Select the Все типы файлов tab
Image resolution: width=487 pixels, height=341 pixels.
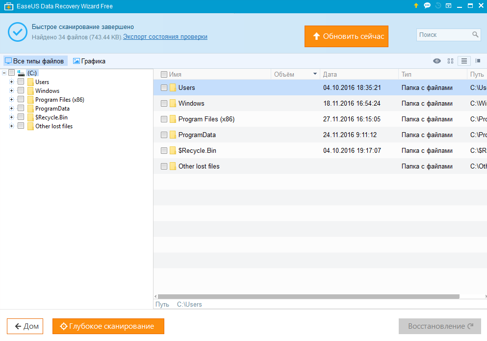point(35,61)
